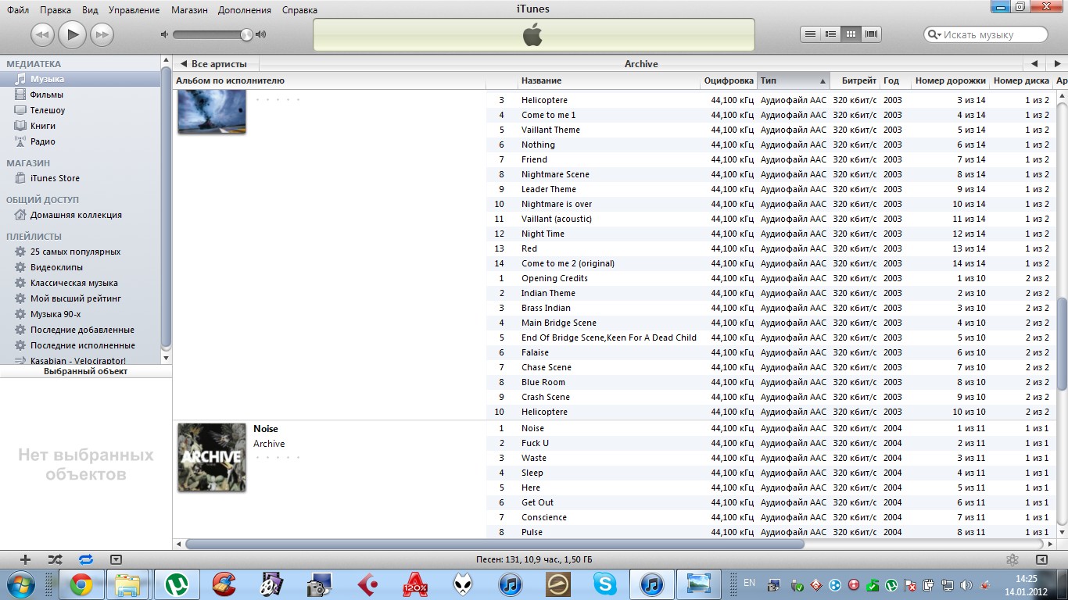The width and height of the screenshot is (1068, 600).
Task: Open Google Chrome from the taskbar
Action: point(81,584)
